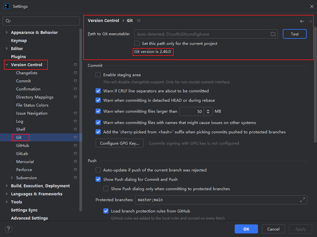
Task: Toggle warning for committing large files
Action: [98, 111]
